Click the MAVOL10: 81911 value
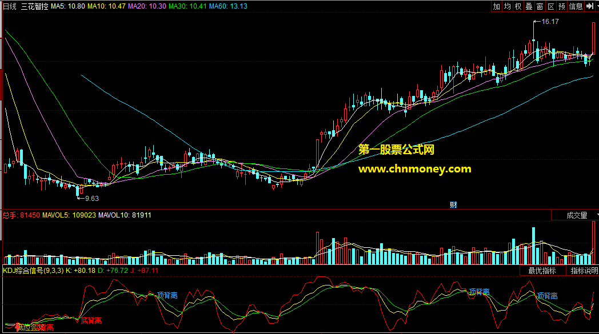The image size is (599, 334). coord(125,215)
